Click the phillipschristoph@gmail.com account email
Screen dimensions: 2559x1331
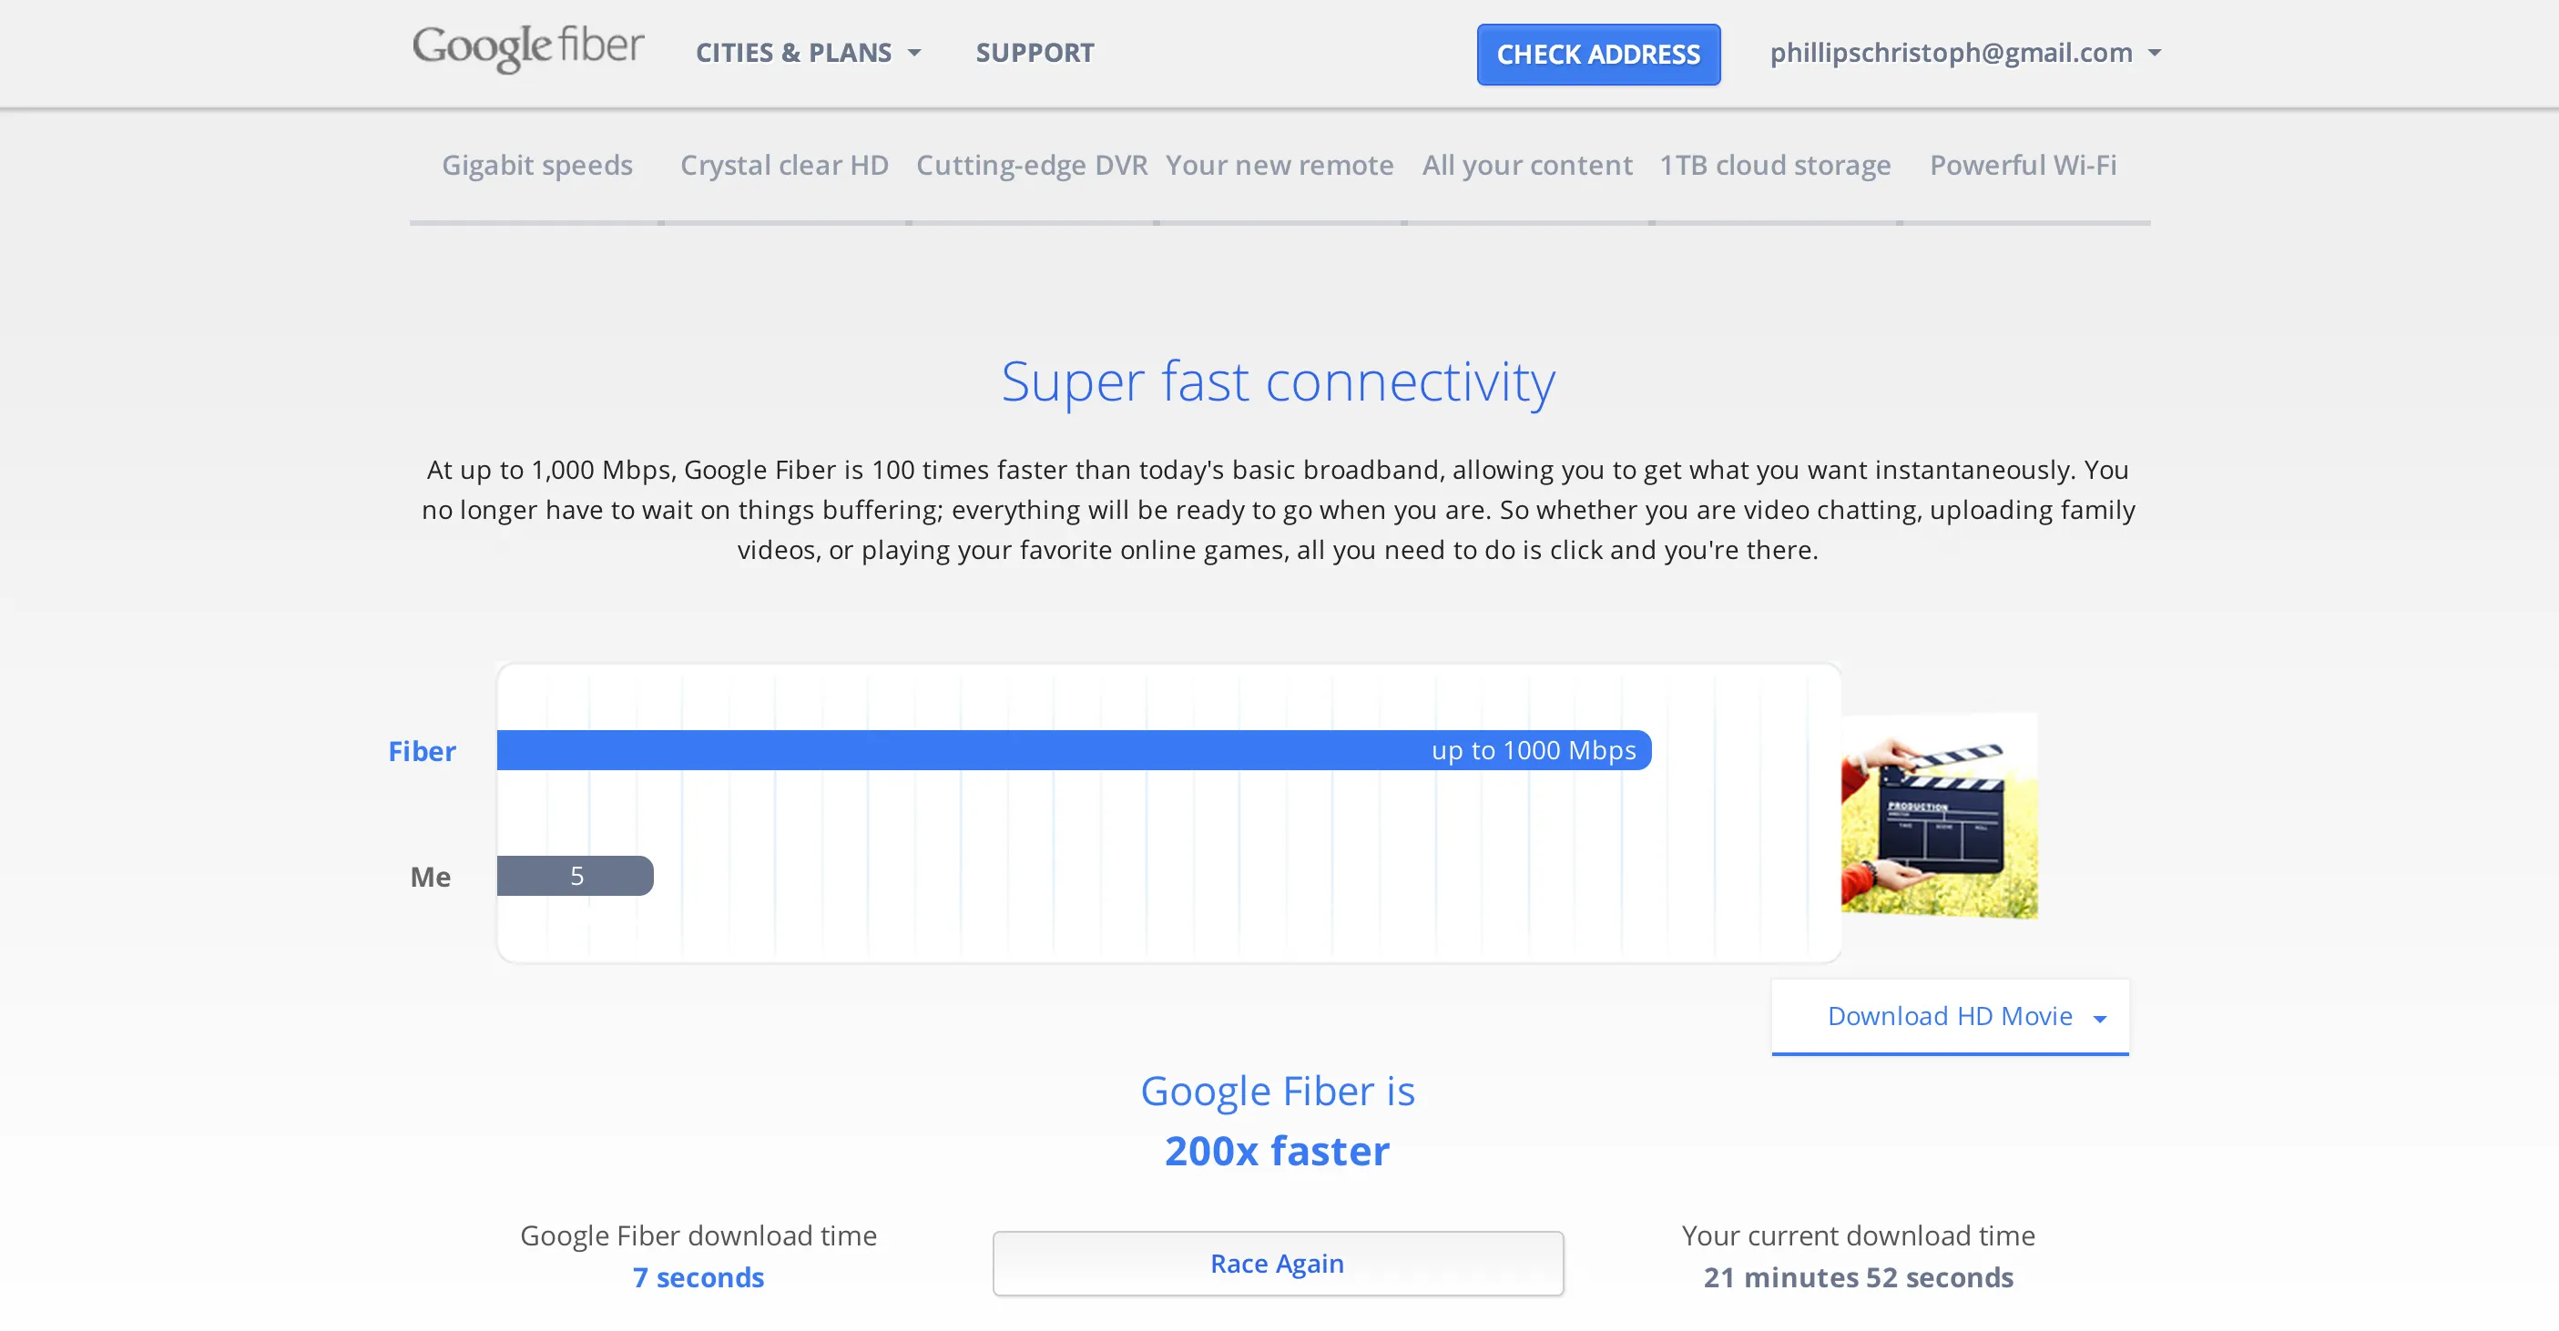[1950, 53]
